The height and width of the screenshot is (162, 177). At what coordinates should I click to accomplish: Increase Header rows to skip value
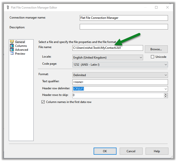[x=166, y=94]
